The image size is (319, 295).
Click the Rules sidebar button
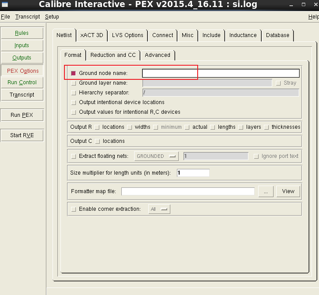[x=22, y=33]
